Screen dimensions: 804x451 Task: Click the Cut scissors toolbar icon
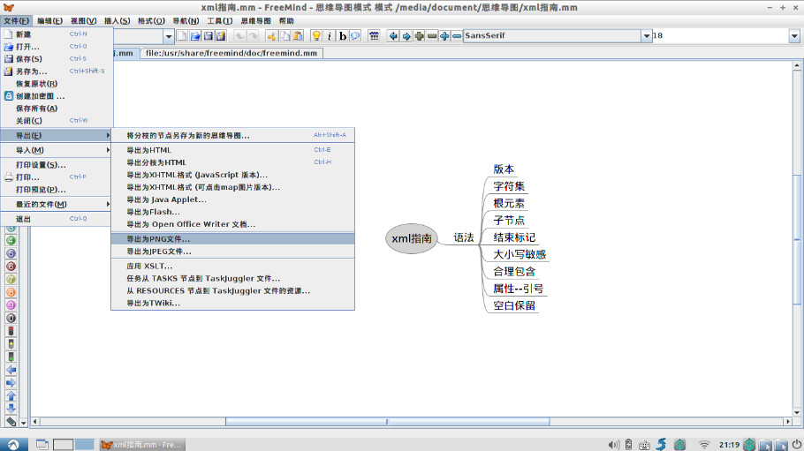271,35
